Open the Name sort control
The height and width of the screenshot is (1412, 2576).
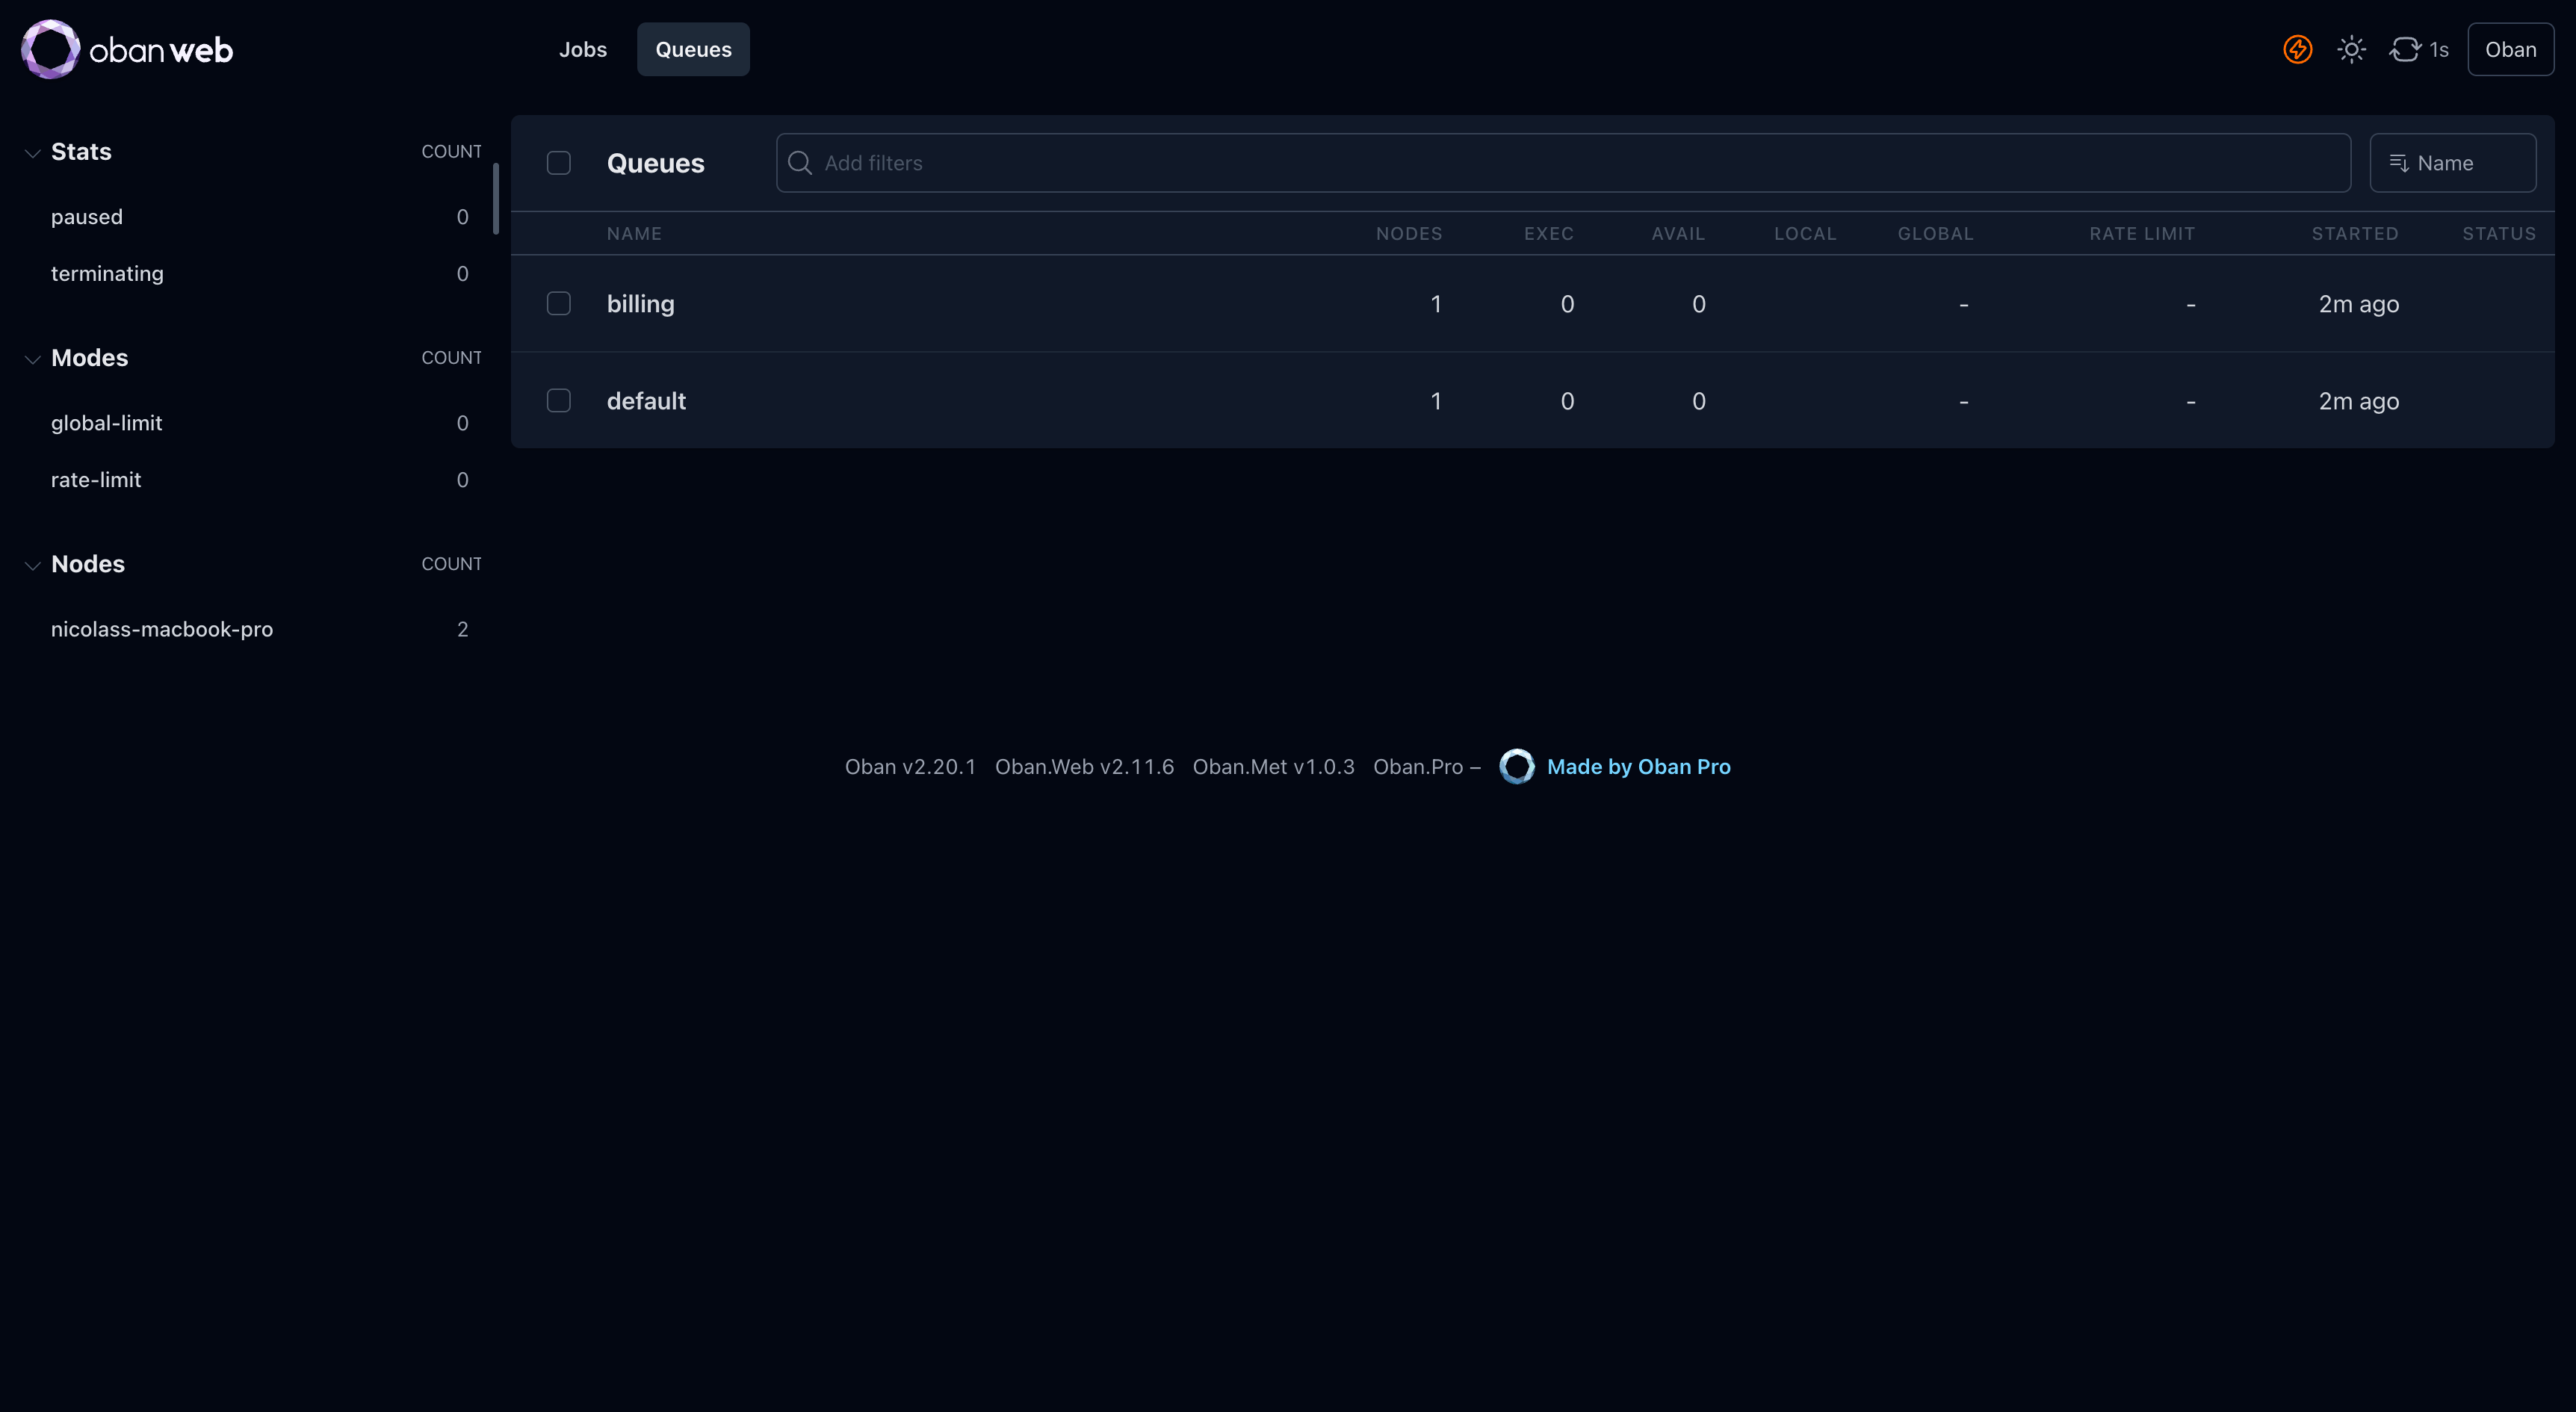pos(2452,162)
